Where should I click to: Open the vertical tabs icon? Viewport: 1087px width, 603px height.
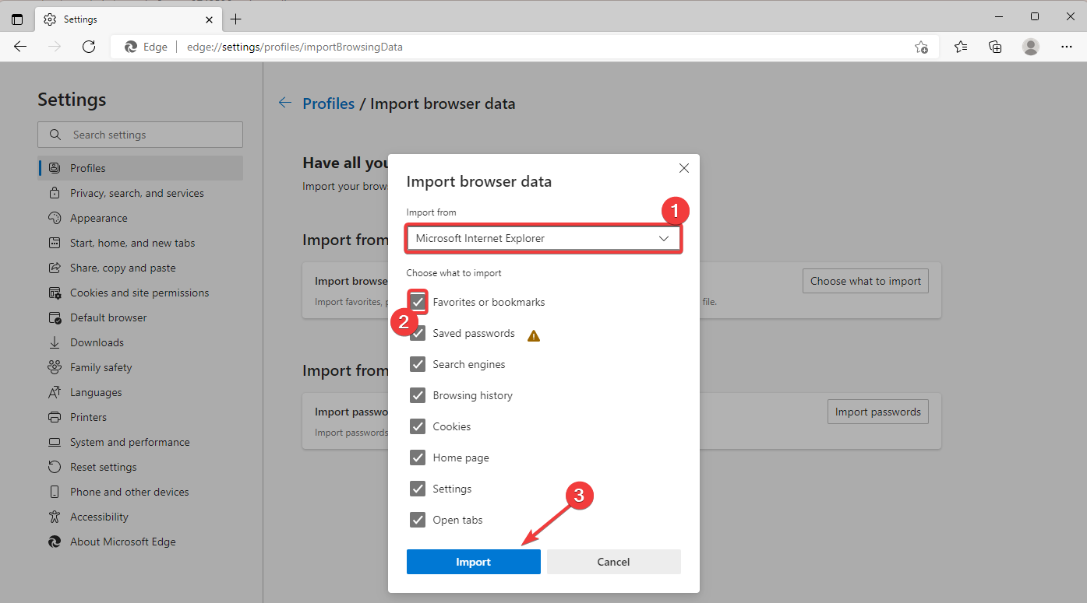(17, 19)
